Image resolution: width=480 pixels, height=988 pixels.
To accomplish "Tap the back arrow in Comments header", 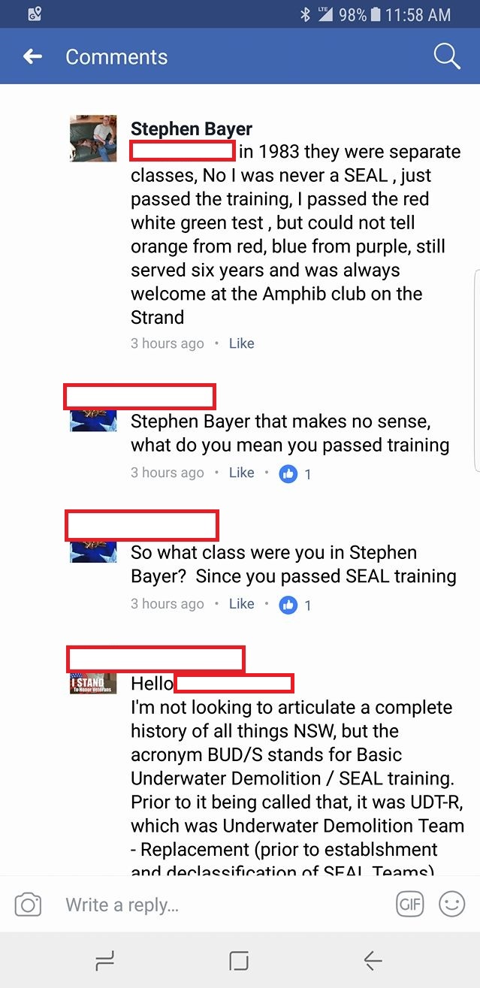I will click(x=32, y=56).
